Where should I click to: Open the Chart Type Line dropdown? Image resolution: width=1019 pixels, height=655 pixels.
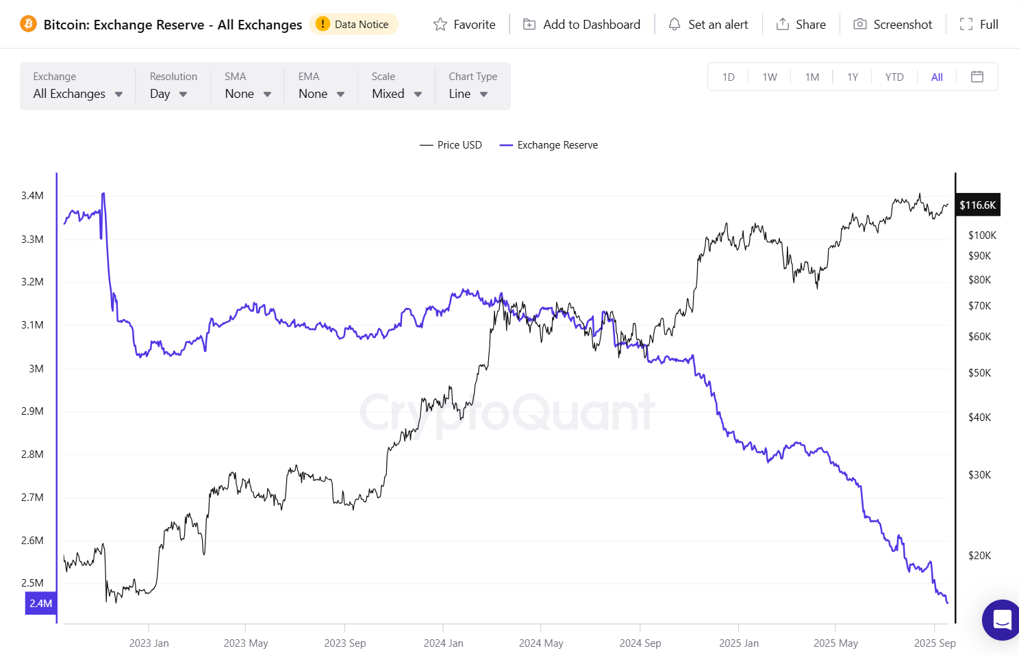468,94
